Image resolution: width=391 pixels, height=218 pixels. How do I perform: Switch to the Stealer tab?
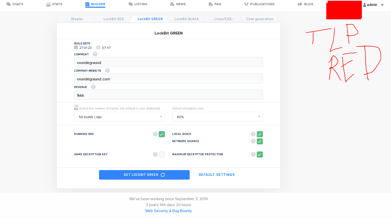[77, 19]
